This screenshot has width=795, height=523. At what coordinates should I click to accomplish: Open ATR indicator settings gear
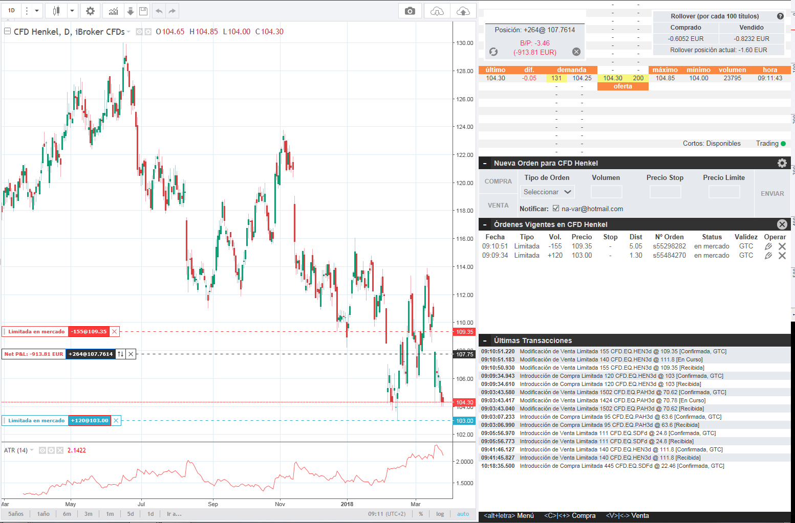(x=51, y=450)
